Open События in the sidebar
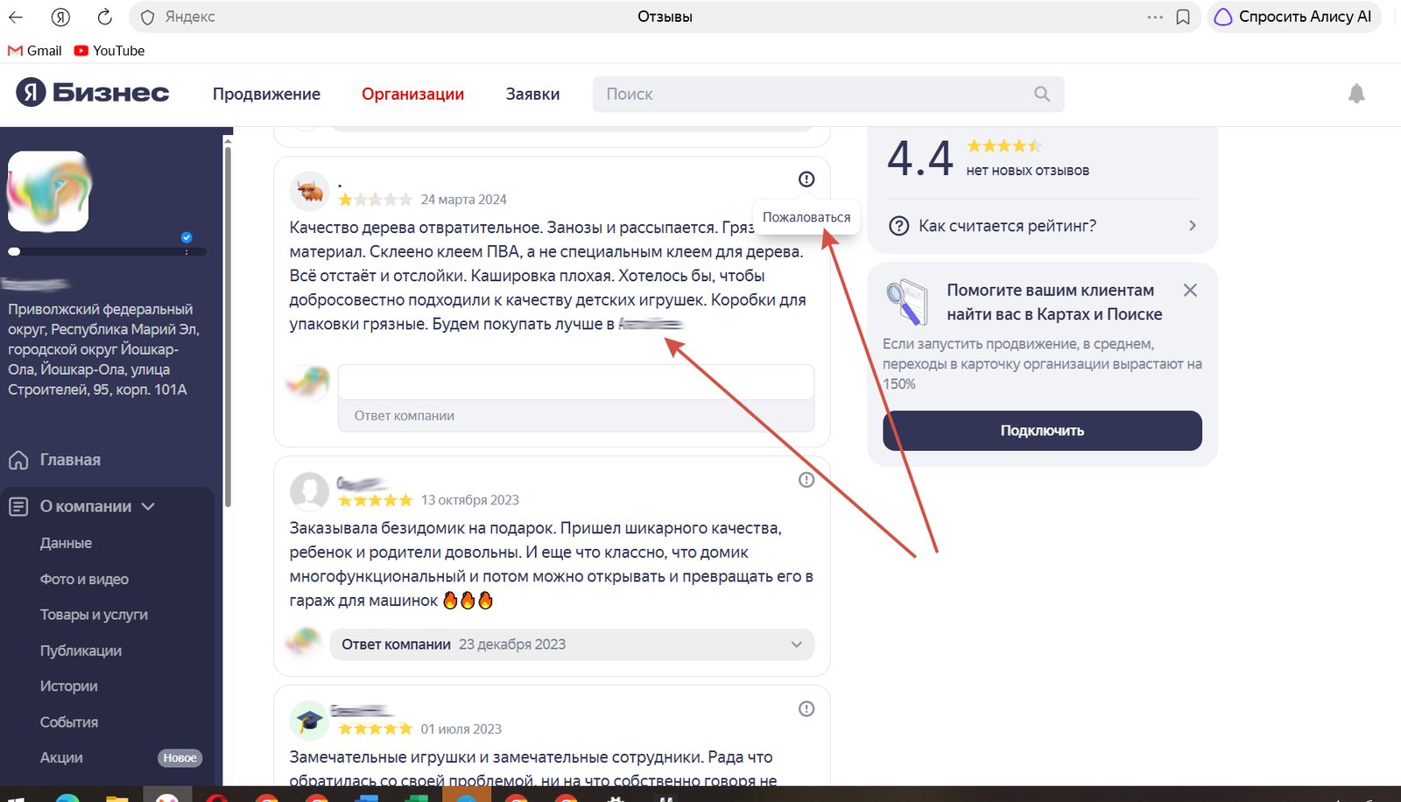The height and width of the screenshot is (802, 1401). click(x=68, y=721)
